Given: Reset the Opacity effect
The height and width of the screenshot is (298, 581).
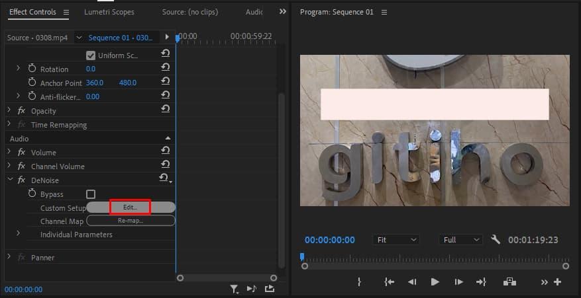Looking at the screenshot, I should (x=165, y=109).
